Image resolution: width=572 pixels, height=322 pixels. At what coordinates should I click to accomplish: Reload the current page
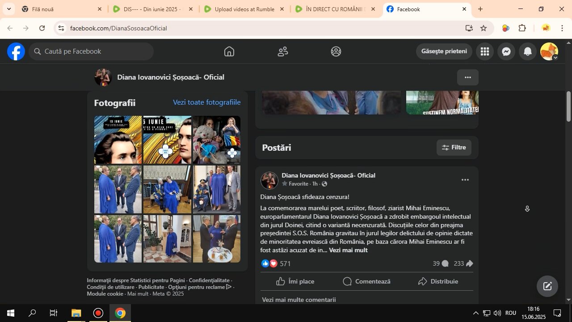point(42,28)
